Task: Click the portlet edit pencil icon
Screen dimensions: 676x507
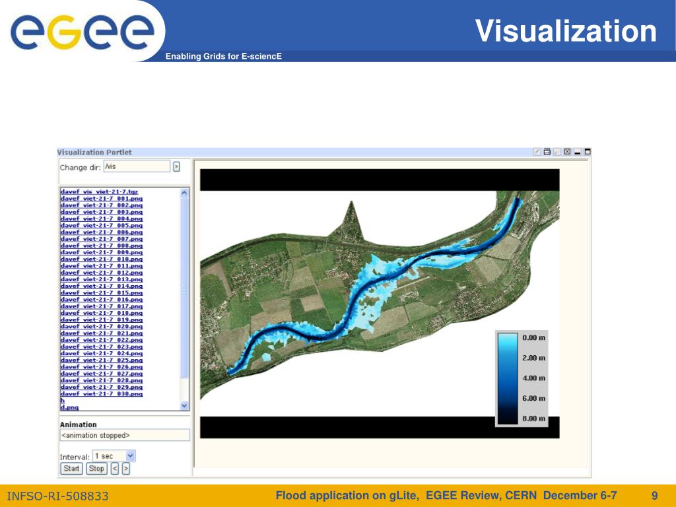Action: coord(537,152)
